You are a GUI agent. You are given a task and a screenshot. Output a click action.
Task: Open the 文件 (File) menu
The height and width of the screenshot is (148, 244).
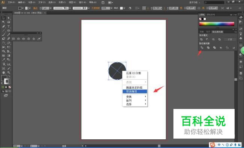pos(11,2)
